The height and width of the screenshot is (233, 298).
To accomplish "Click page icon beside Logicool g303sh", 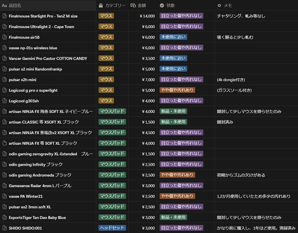I will click(5, 101).
